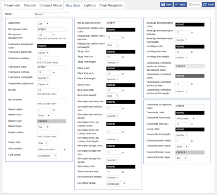Click the 656565 Likes color swatch

[x=190, y=76]
